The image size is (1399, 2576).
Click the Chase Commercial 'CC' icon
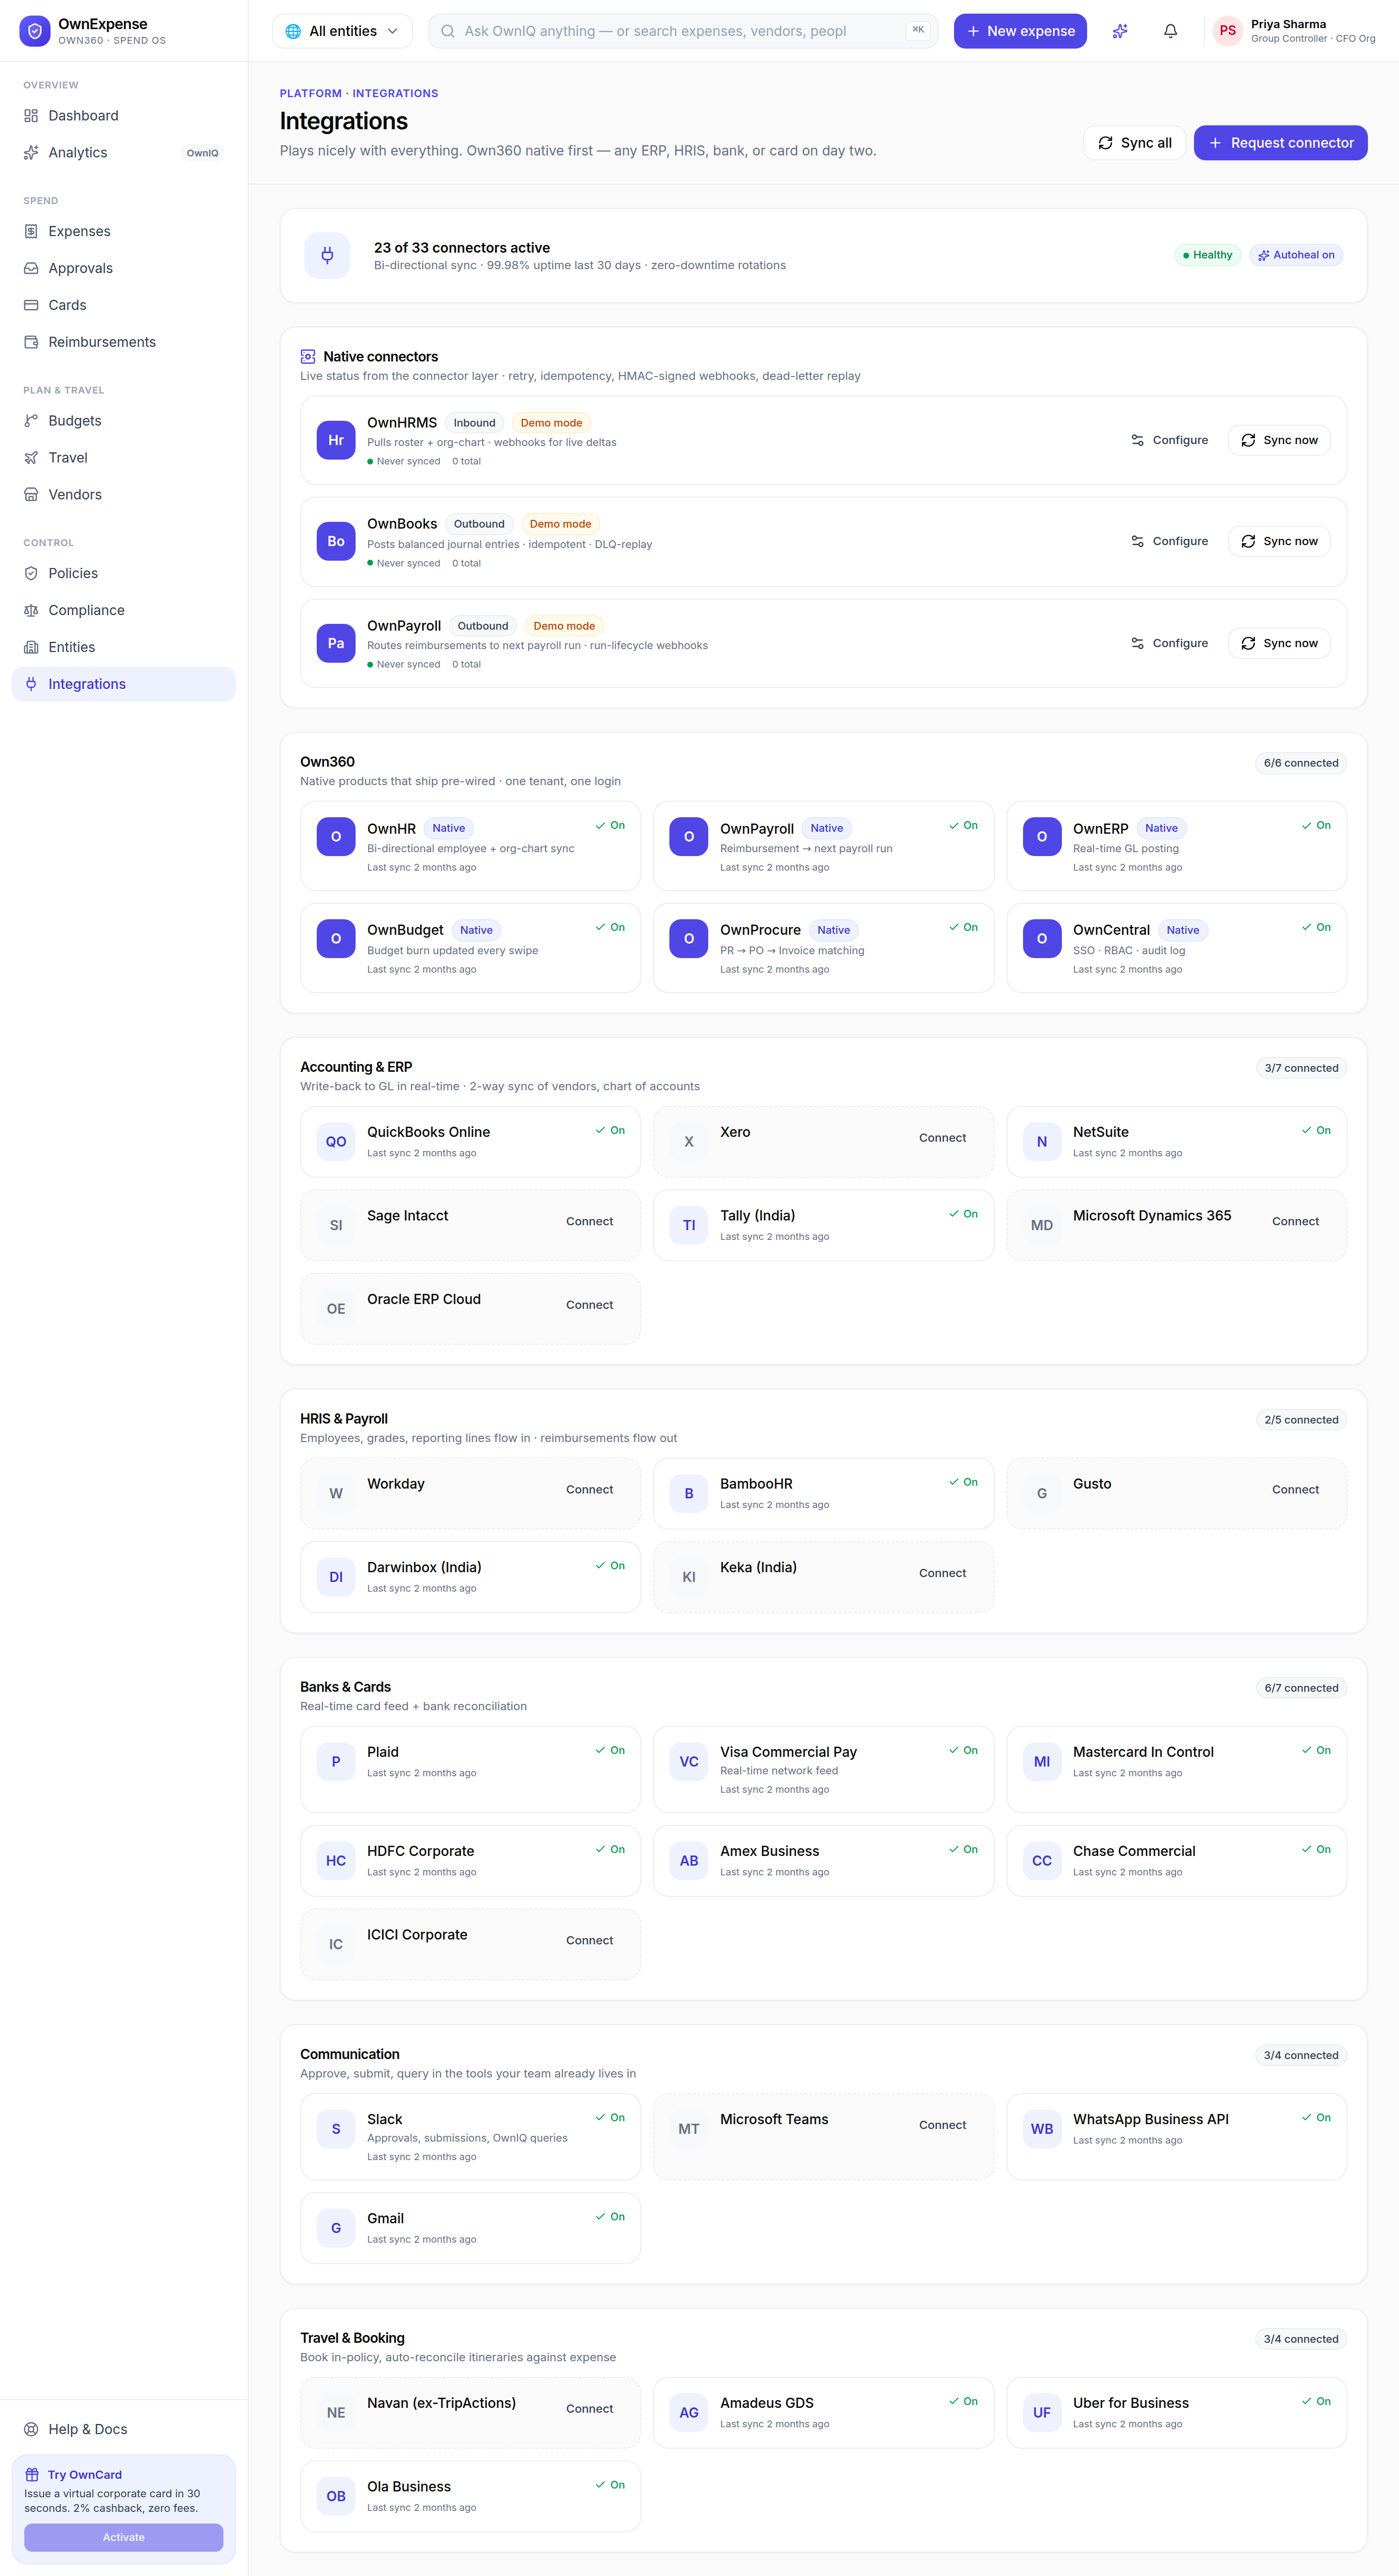pyautogui.click(x=1042, y=1860)
